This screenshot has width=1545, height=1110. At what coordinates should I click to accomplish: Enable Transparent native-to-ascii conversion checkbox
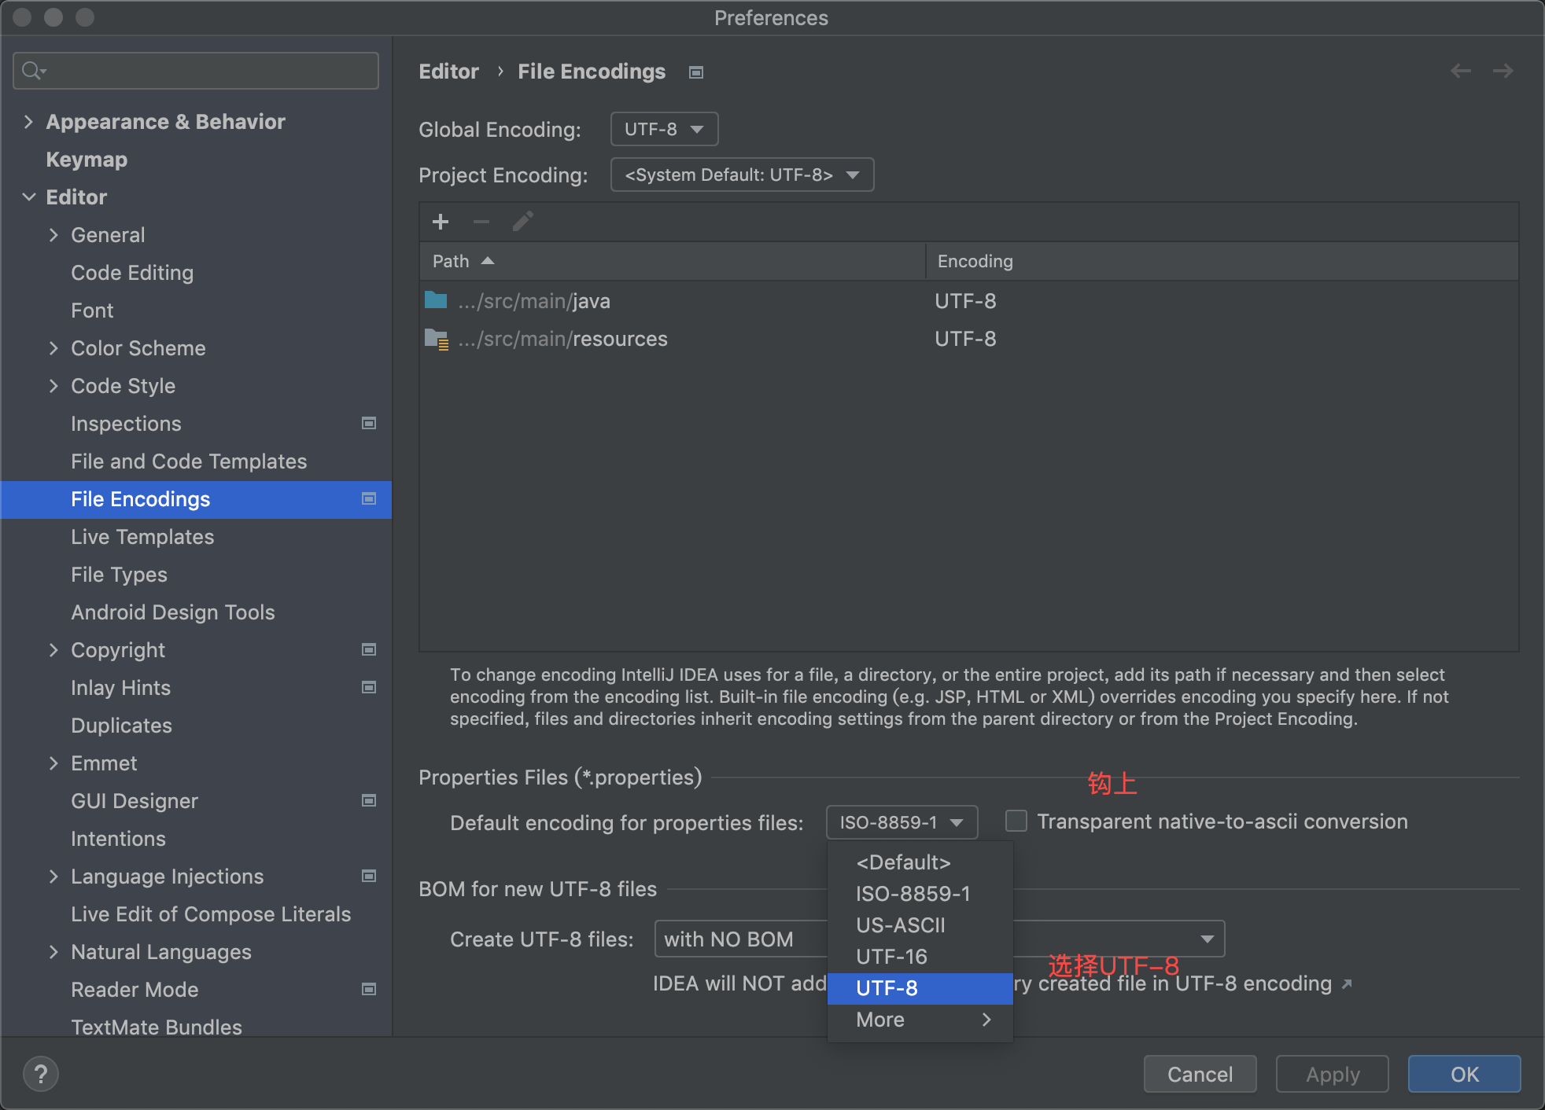click(x=1016, y=821)
